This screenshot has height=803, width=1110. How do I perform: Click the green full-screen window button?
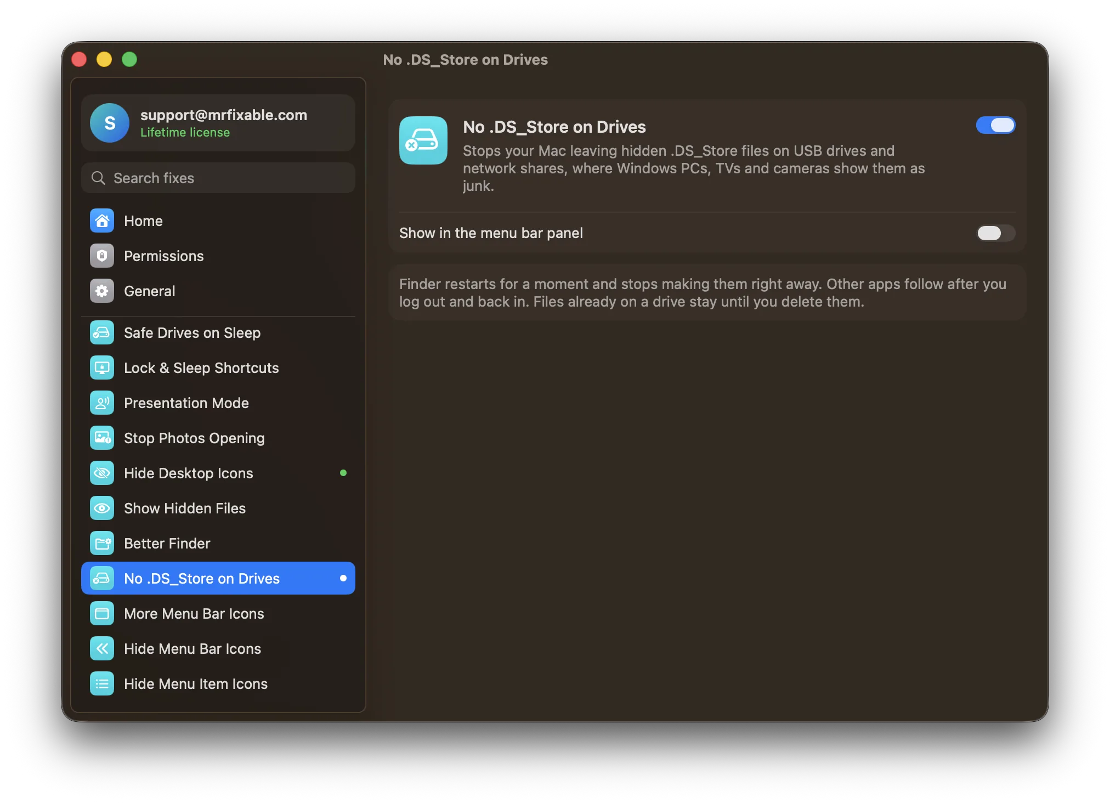pos(129,59)
